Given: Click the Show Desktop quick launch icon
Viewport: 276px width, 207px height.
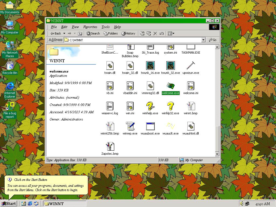Looking at the screenshot, I should 24,204.
